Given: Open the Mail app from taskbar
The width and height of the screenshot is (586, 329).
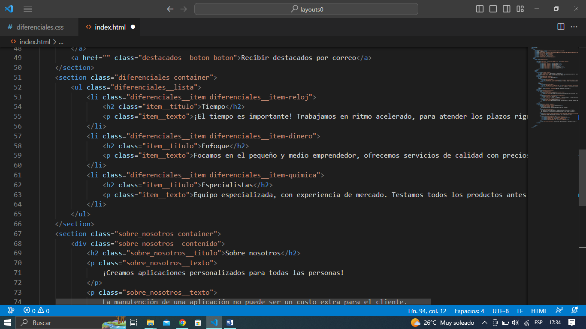Looking at the screenshot, I should (x=166, y=323).
